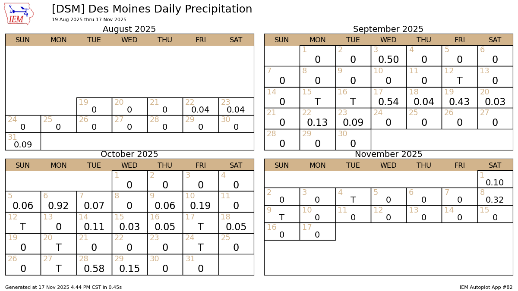The image size is (518, 291).
Task: Select September 3 cell showing 0.50
Action: (x=388, y=56)
